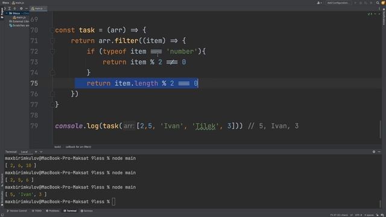Click the 'filter' method call on line 71
This screenshot has height=217, width=386.
click(127, 41)
